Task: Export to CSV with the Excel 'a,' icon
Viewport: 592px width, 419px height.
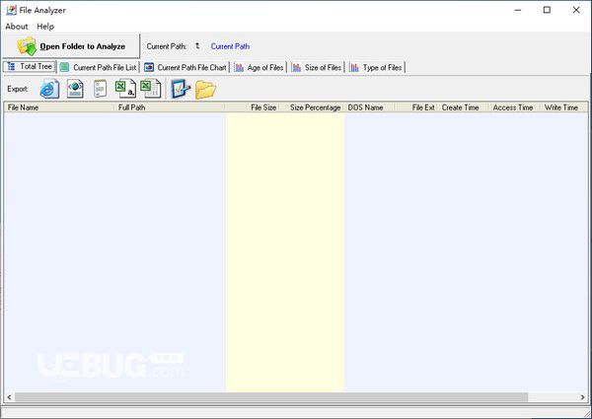Action: (125, 89)
